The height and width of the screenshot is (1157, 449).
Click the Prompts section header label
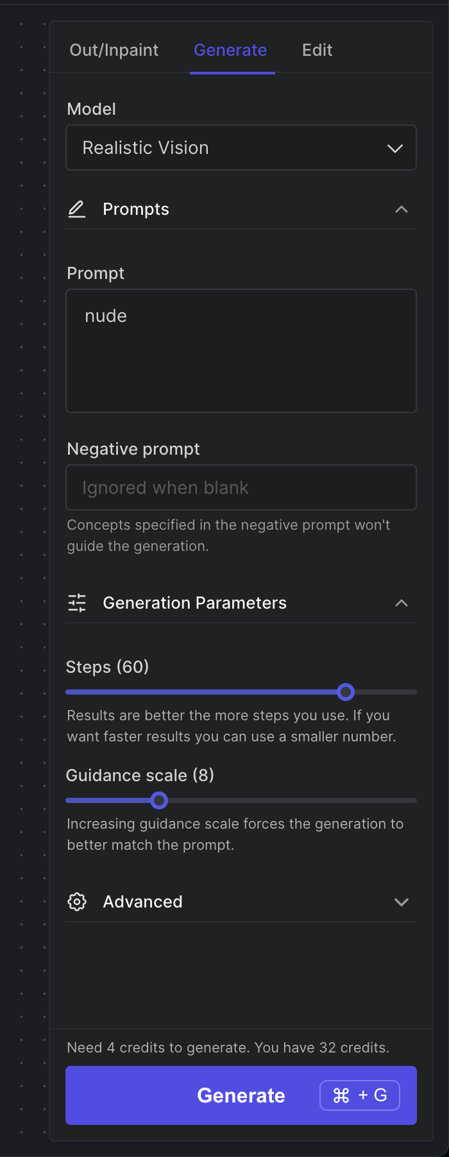pos(136,209)
